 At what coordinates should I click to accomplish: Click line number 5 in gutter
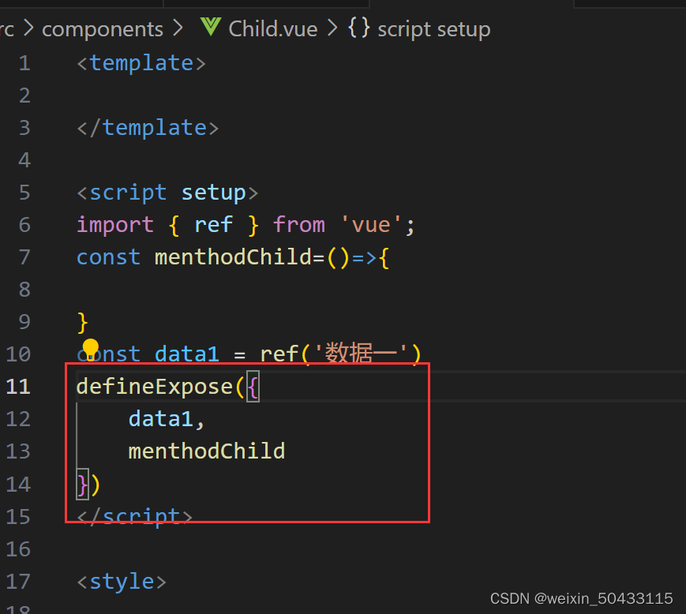[24, 193]
